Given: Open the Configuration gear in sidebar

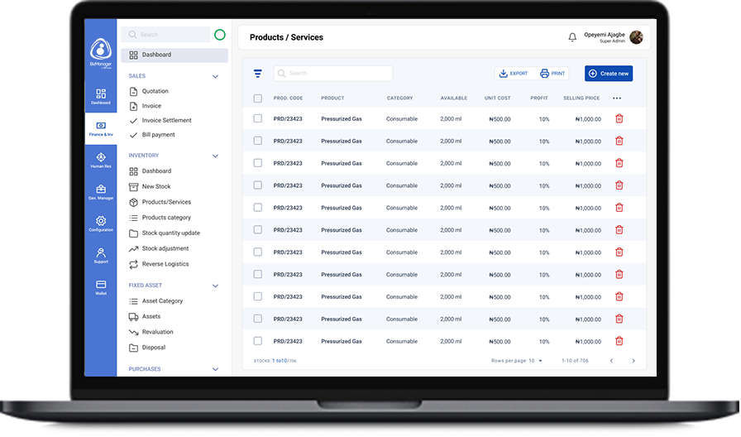Looking at the screenshot, I should (101, 223).
